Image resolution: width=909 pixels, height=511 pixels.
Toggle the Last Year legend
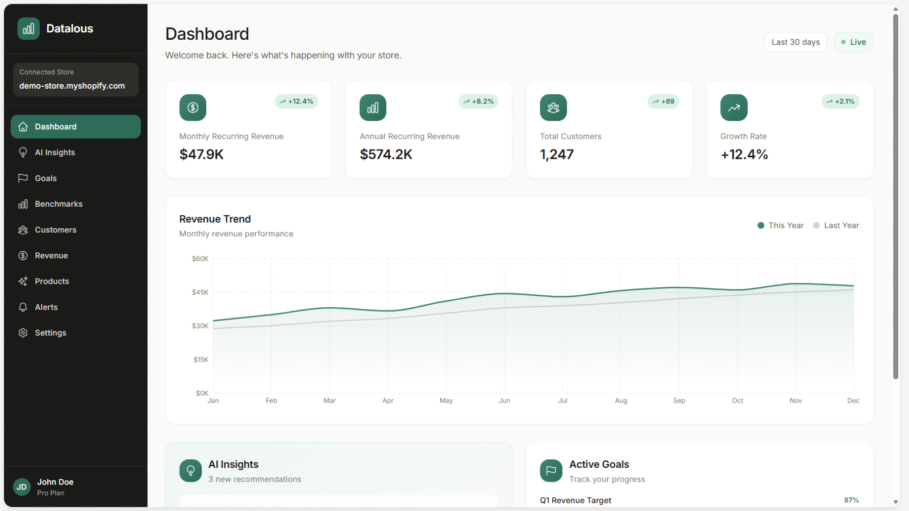pos(836,225)
